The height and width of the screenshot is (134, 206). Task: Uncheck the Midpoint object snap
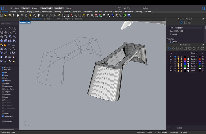[3, 81]
